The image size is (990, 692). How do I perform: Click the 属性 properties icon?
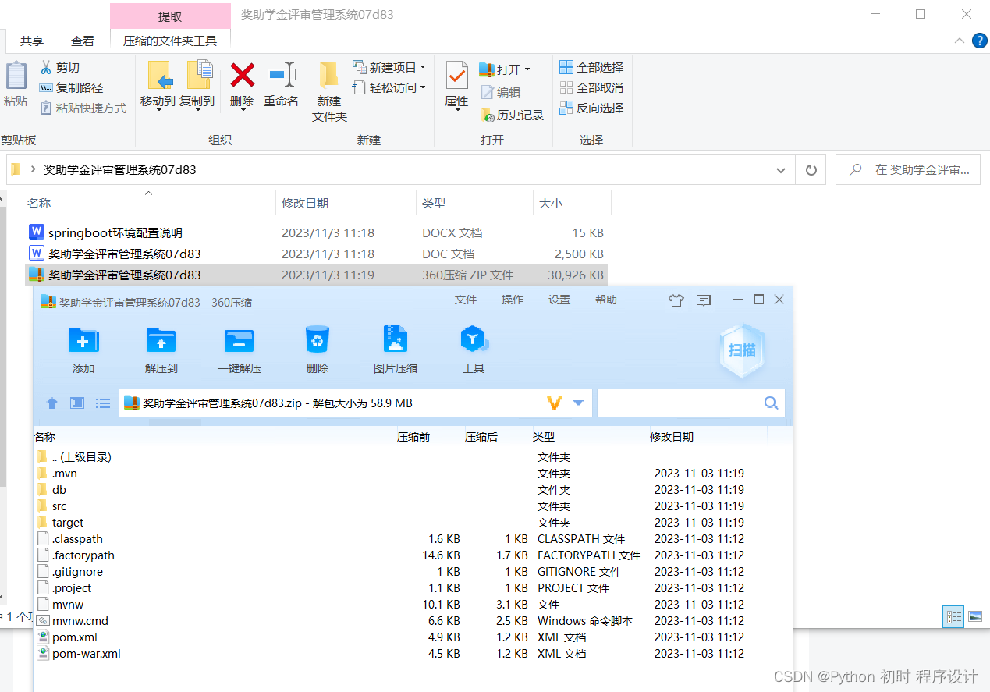[x=456, y=75]
